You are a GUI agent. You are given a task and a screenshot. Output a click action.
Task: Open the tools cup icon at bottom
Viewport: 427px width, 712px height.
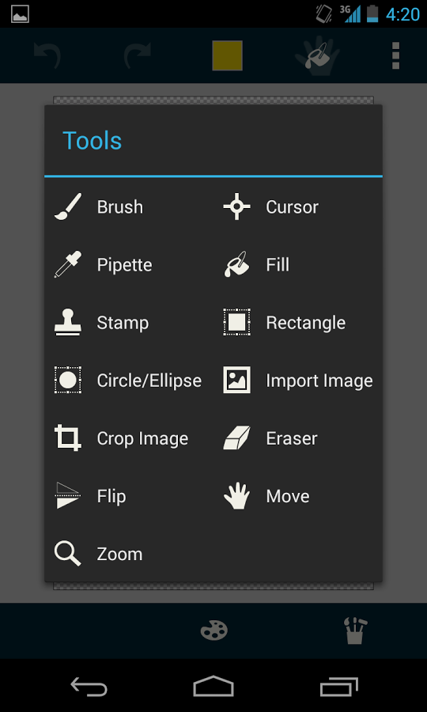point(355,631)
